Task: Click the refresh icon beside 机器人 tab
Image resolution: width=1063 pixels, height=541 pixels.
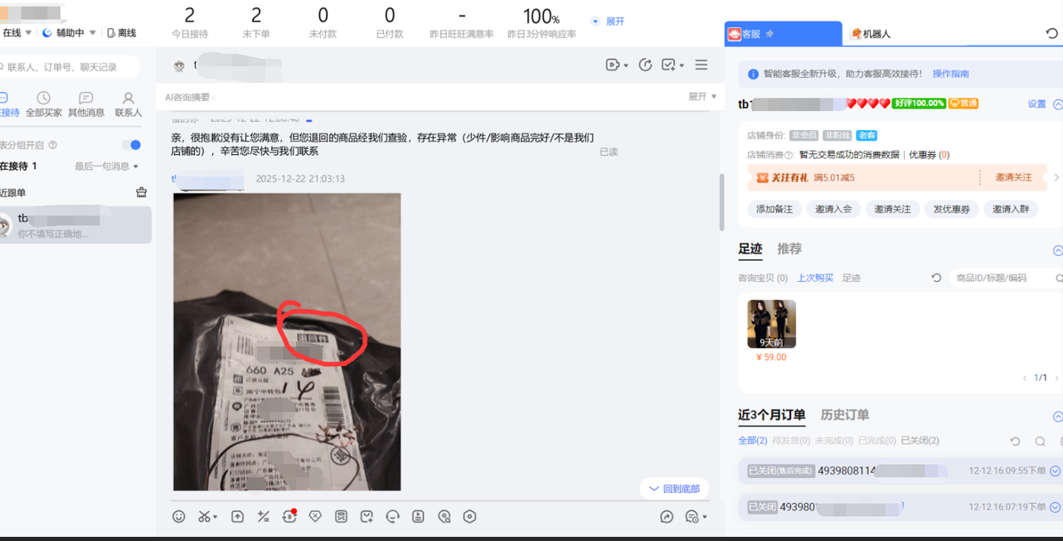Action: 1051,34
